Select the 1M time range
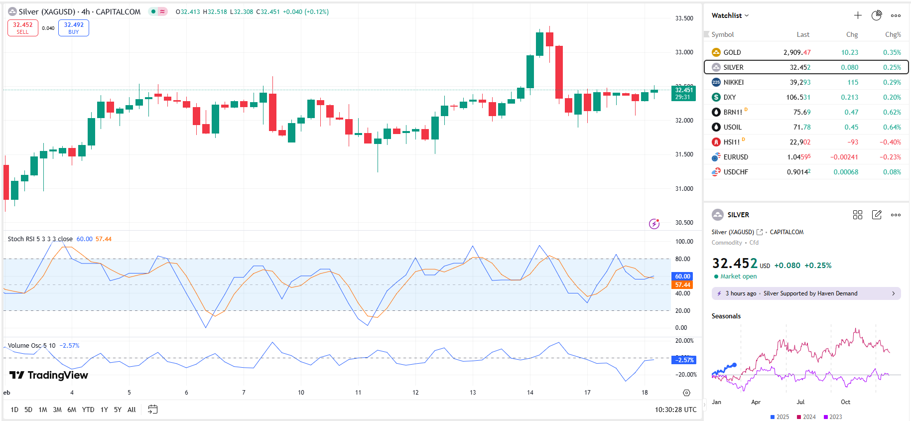 point(43,410)
